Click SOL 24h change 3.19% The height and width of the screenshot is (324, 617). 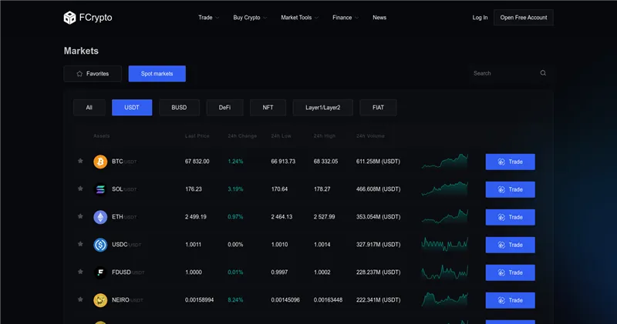(x=235, y=189)
